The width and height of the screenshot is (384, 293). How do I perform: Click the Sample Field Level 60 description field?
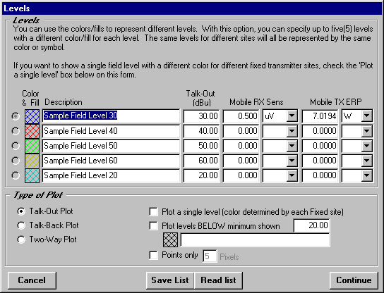coord(111,161)
